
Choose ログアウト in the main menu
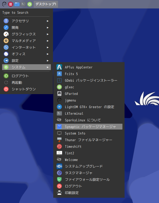tap(26, 76)
